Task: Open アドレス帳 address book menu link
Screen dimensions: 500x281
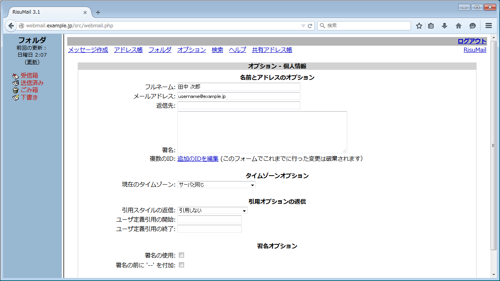Action: tap(128, 50)
